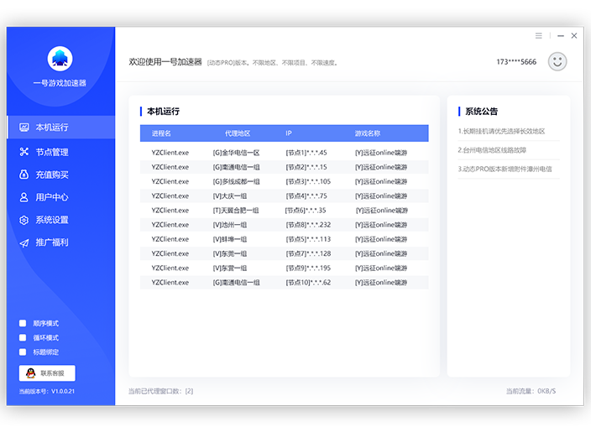The width and height of the screenshot is (591, 443).
Task: Click the 系统设置 gear icon
Action: pyautogui.click(x=24, y=220)
